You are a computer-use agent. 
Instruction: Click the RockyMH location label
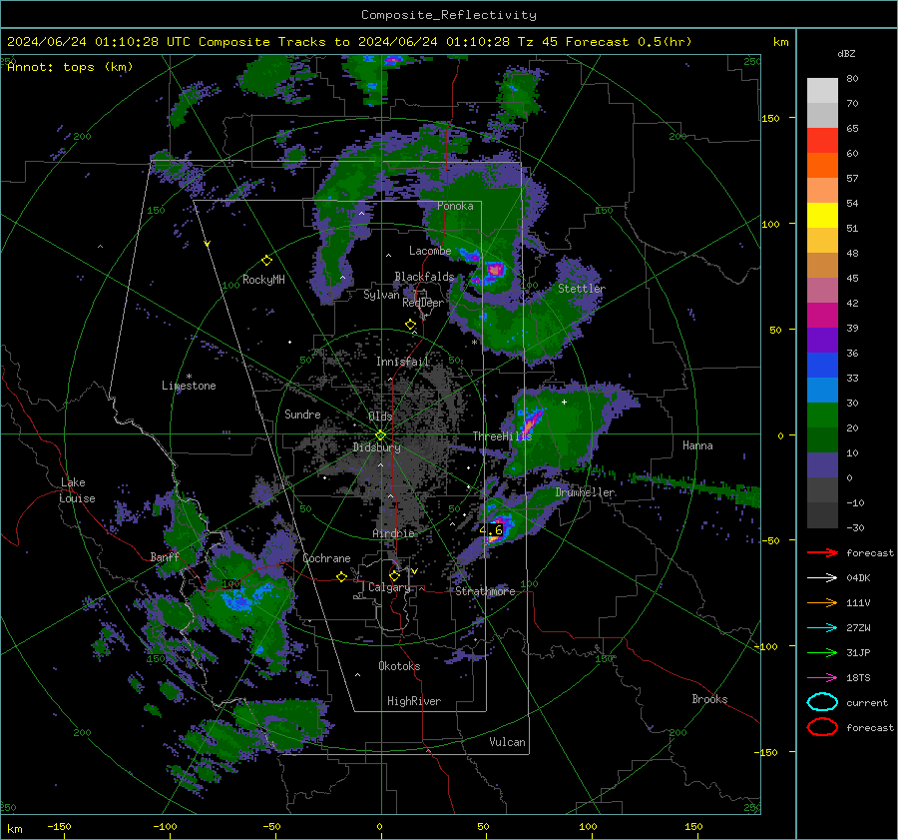coord(263,280)
